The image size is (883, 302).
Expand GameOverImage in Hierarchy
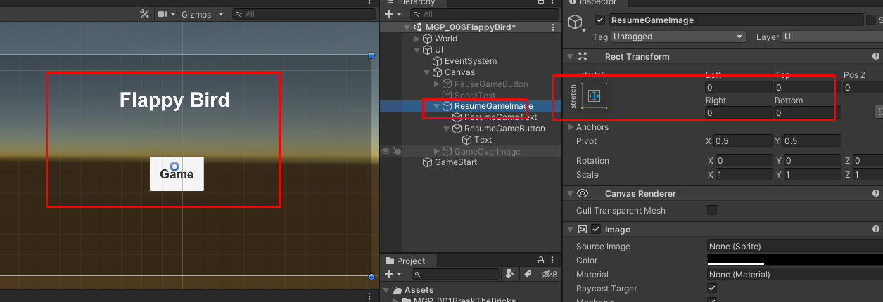(437, 151)
